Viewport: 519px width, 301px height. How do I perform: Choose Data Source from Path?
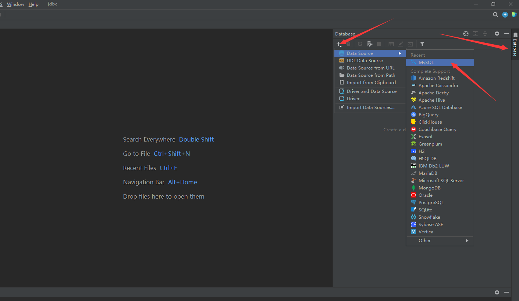[370, 75]
